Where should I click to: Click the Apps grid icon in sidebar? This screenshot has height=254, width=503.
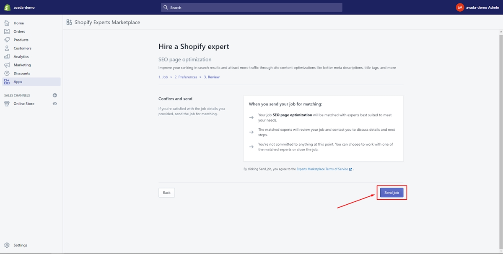pyautogui.click(x=7, y=82)
